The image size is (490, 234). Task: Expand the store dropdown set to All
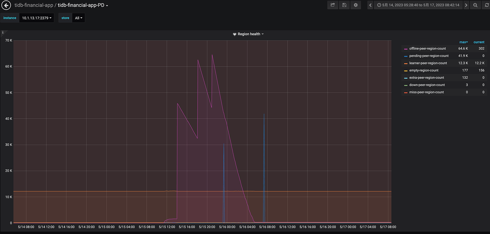pos(78,18)
